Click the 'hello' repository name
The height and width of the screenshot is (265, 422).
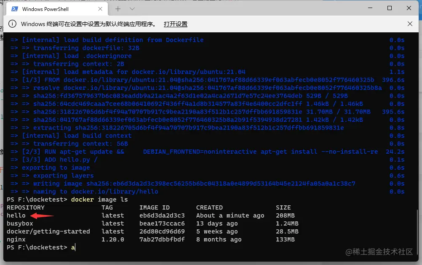16,215
